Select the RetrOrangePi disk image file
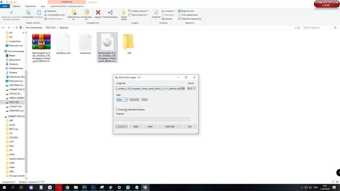 107,47
